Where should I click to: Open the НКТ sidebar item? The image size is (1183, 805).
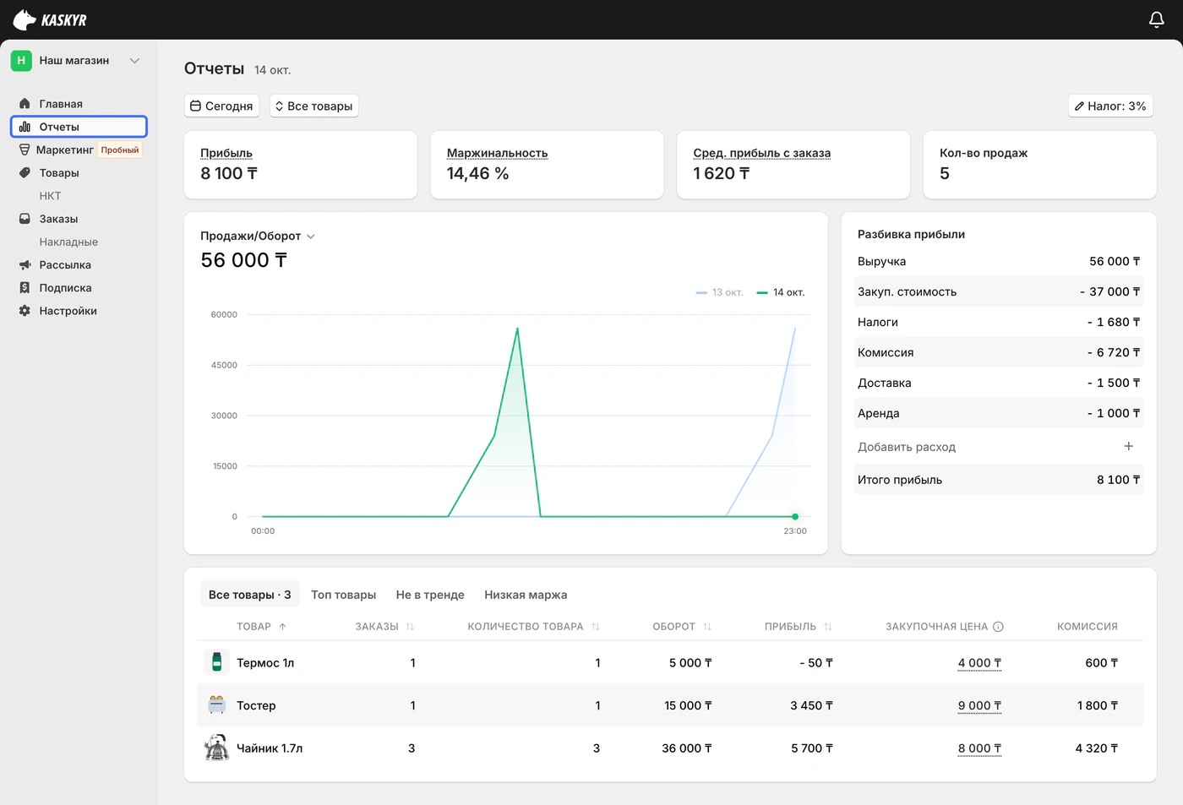pos(50,196)
